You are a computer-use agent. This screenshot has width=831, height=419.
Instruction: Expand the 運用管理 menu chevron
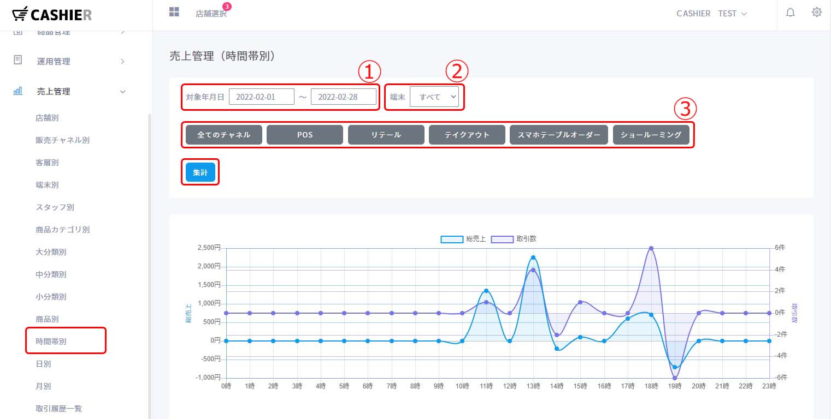pyautogui.click(x=123, y=61)
